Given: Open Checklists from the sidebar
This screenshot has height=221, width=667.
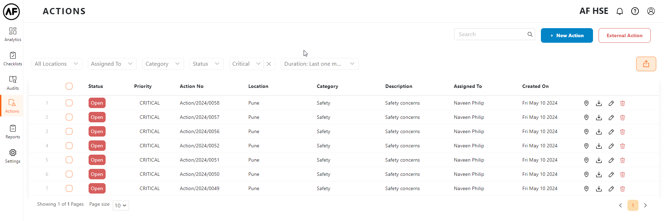Looking at the screenshot, I should pos(13,59).
